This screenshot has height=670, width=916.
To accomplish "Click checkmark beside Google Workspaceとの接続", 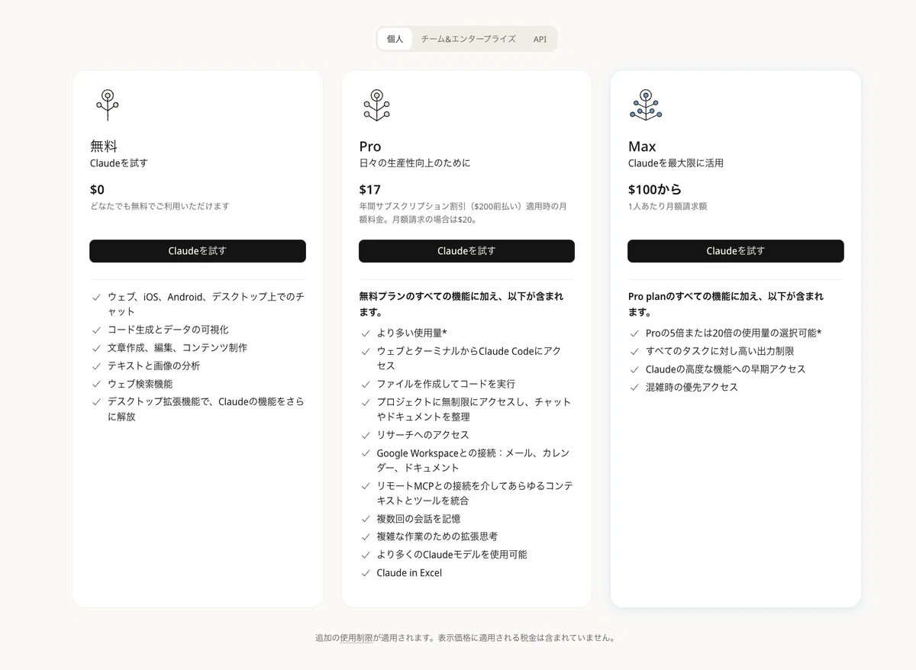I will pos(366,453).
